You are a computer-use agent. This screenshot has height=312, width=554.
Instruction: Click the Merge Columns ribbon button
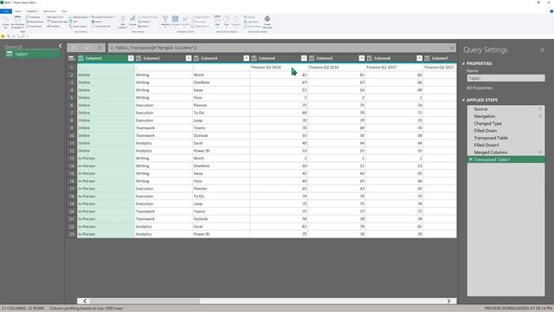148,17
